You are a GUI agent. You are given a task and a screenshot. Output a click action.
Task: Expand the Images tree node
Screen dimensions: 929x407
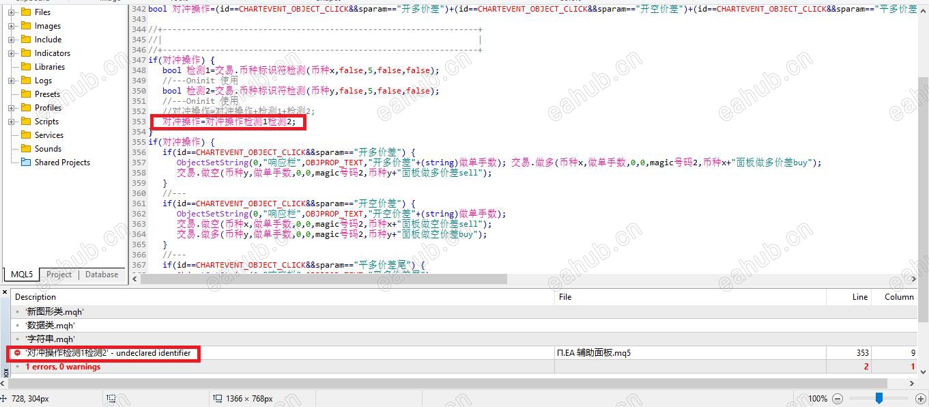pyautogui.click(x=12, y=26)
